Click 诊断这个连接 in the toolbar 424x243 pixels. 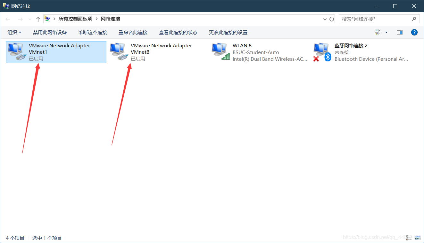(x=93, y=32)
